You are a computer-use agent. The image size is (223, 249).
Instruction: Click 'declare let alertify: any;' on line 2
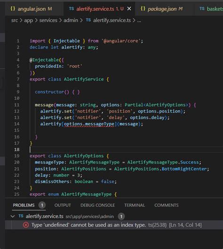tap(64, 47)
